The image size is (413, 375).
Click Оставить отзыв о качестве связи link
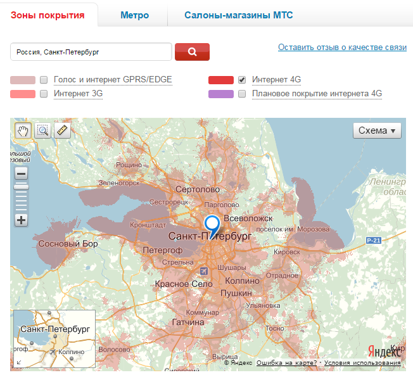(x=341, y=48)
